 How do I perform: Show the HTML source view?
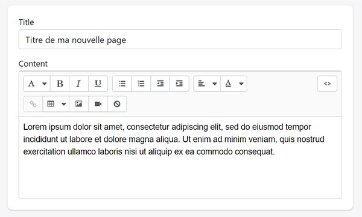point(327,84)
